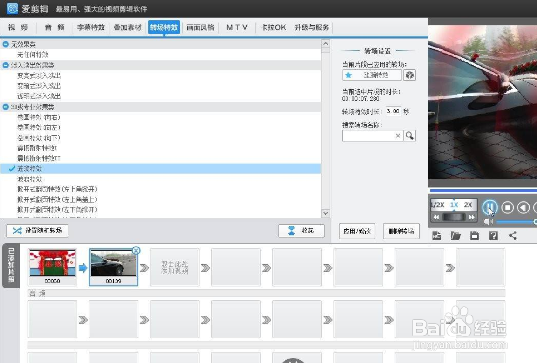
Task: Click the dice icon for a random transition
Action: tap(409, 75)
